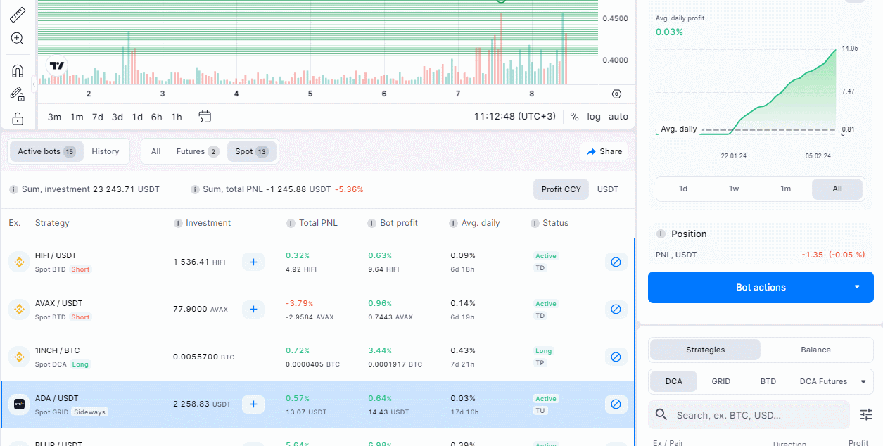This screenshot has width=883, height=446.
Task: Add funds to AVAX / USDT bot
Action: (x=253, y=309)
